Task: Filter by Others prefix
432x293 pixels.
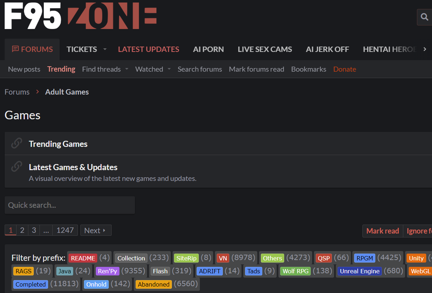Action: (272, 258)
